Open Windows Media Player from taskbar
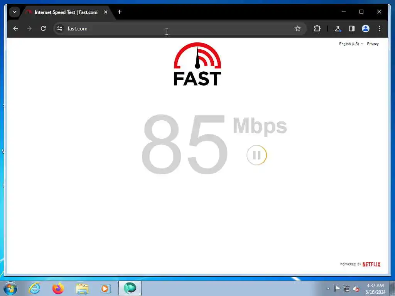Screen dimensions: 395x296 (105, 288)
